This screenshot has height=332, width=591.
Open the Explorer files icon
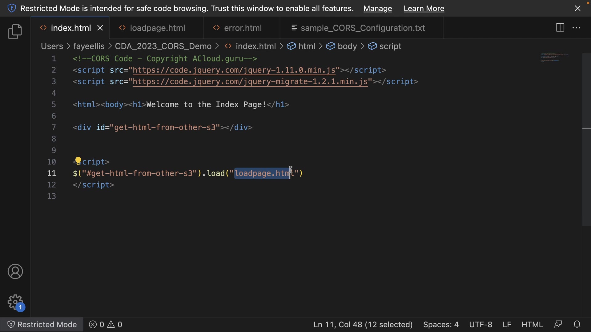[15, 32]
